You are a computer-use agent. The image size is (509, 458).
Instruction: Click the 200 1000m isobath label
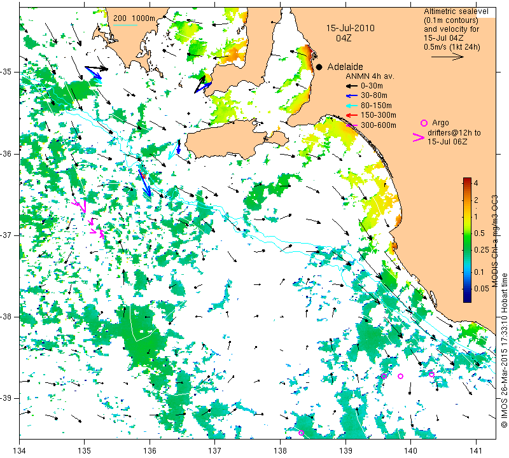click(134, 18)
